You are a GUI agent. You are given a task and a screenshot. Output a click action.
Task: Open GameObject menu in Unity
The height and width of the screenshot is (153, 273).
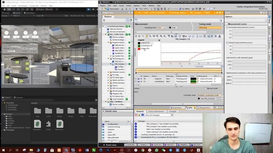pos(23,6)
